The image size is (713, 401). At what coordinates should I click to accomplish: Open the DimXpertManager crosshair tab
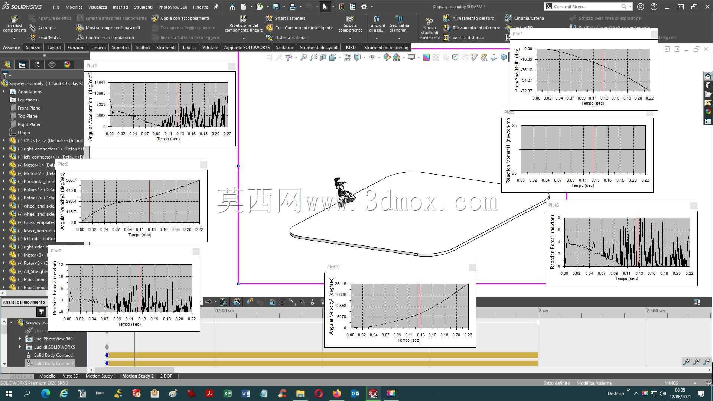[x=52, y=65]
